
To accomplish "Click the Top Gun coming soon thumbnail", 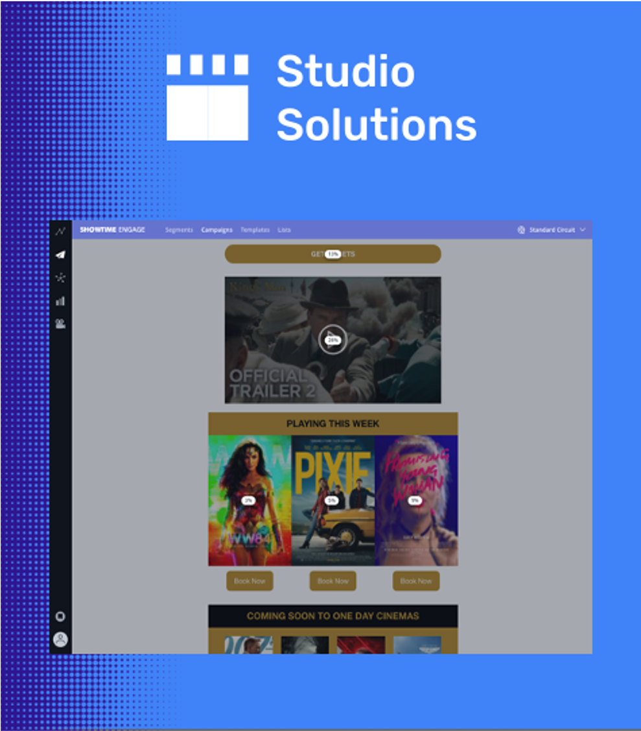I will [x=417, y=645].
